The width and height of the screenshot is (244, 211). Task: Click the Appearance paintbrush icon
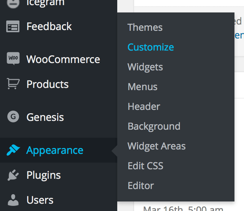(x=13, y=150)
